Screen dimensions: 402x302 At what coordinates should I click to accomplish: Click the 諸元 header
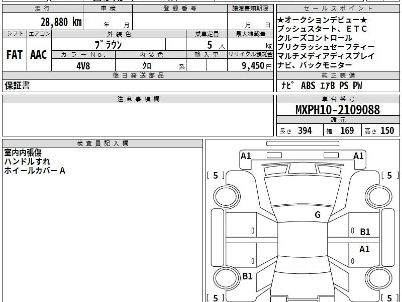click(338, 120)
